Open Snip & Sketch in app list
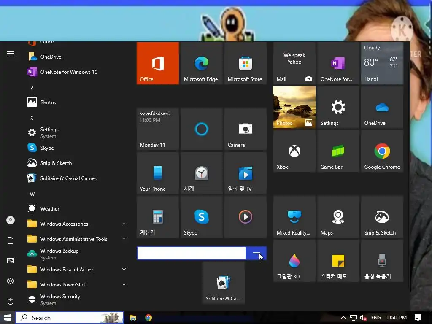432x324 pixels. pos(77,163)
